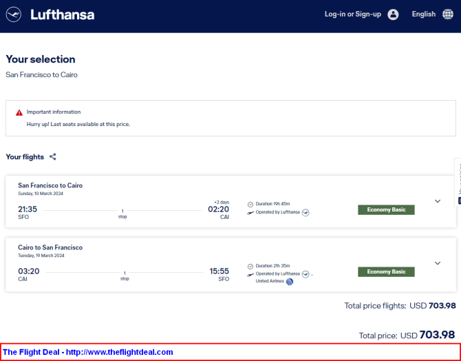Click the 1 stop label on the outbound flight
This screenshot has width=461, height=361.
[x=122, y=214]
